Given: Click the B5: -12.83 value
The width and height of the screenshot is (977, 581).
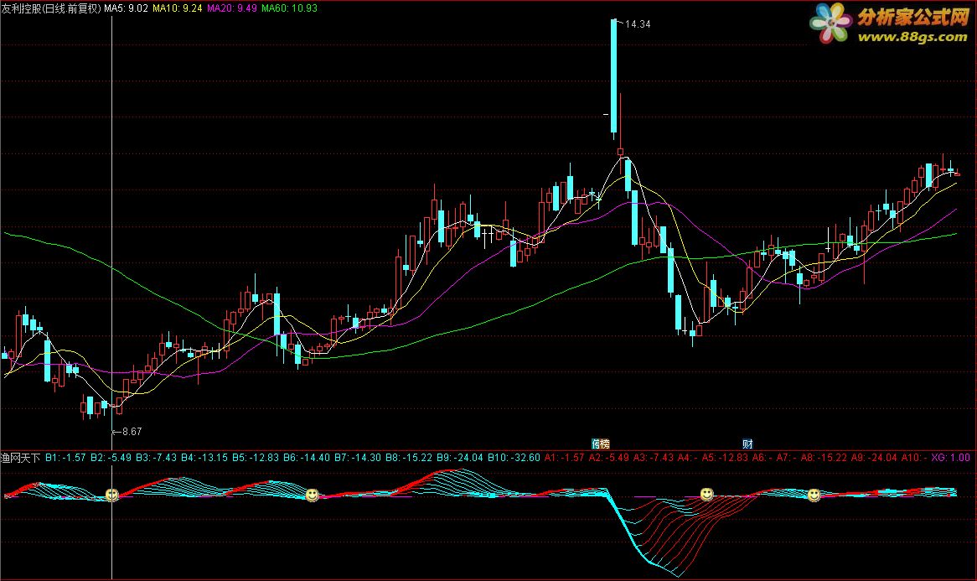Looking at the screenshot, I should (x=256, y=458).
